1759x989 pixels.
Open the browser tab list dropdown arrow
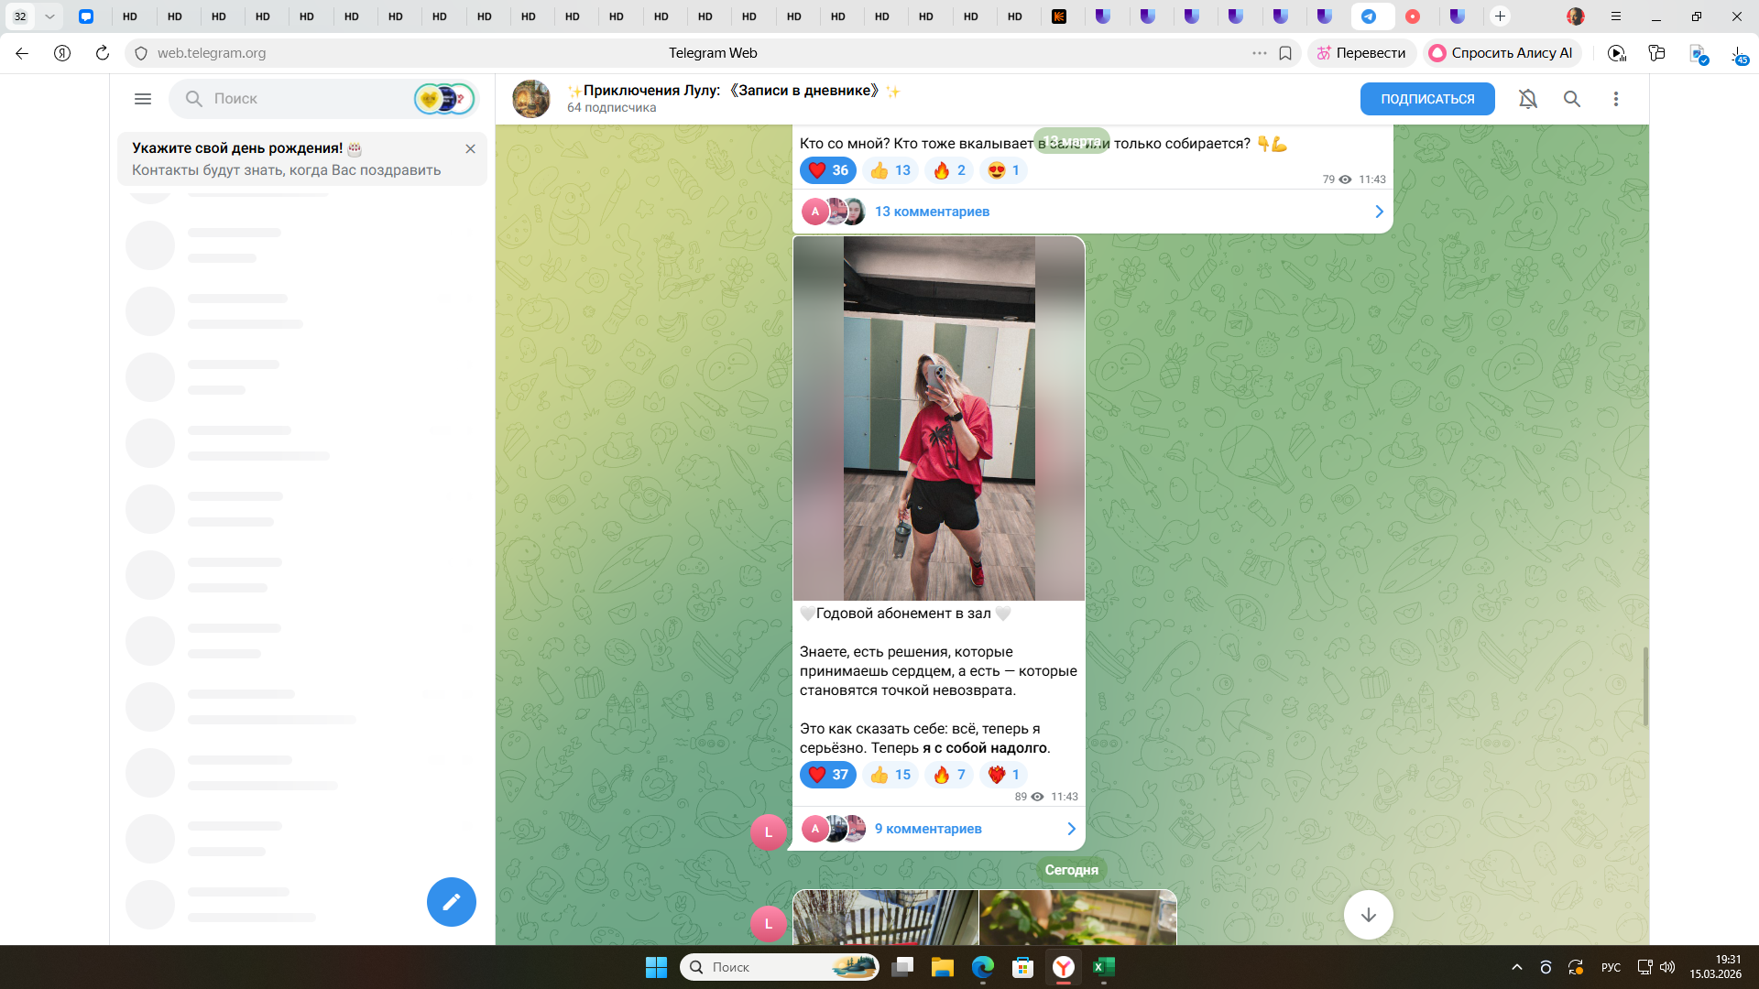point(49,16)
